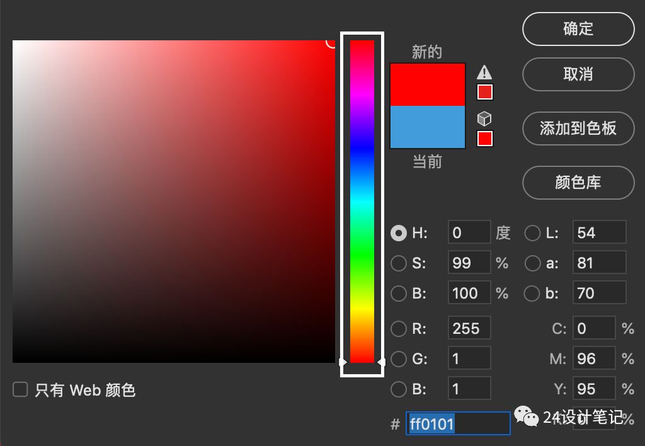Click the hex color field showing ff0101
This screenshot has width=645, height=446.
point(458,424)
